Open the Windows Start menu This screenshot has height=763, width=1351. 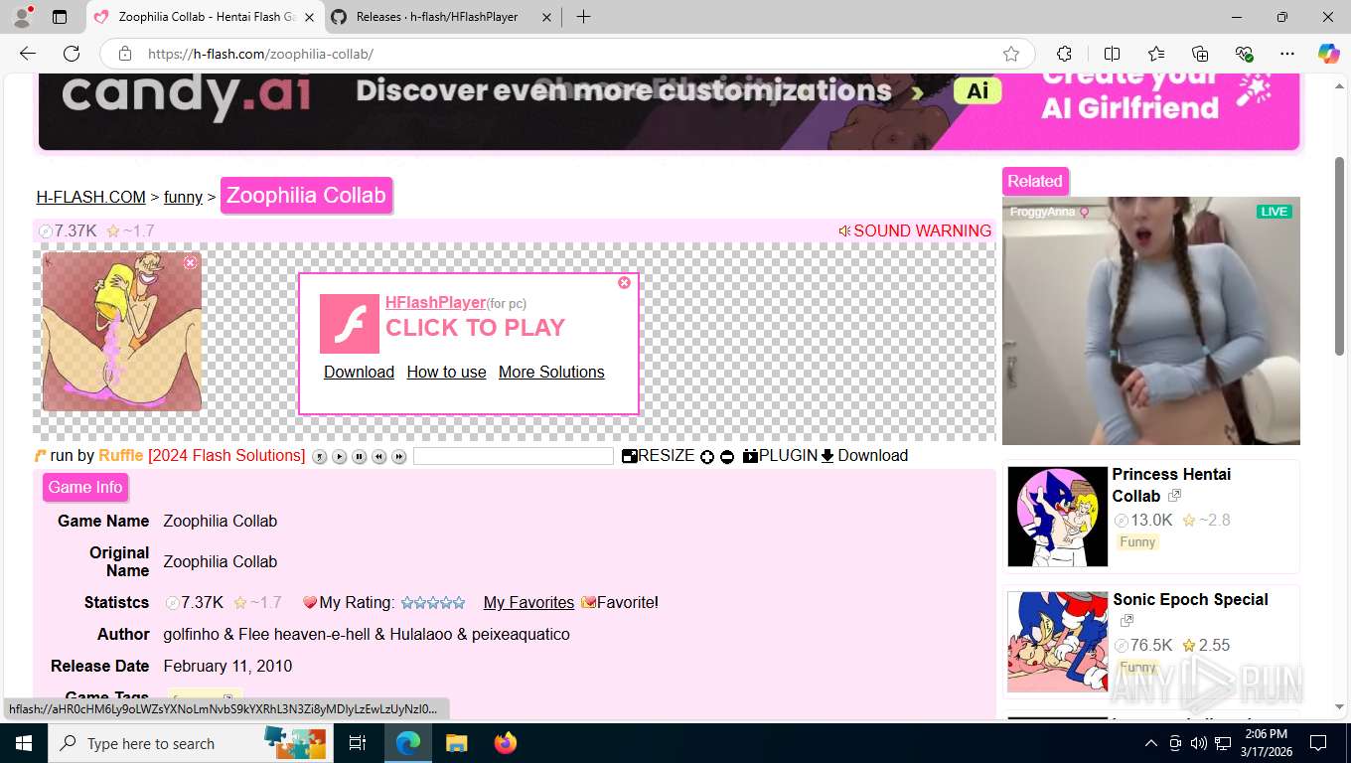point(23,743)
